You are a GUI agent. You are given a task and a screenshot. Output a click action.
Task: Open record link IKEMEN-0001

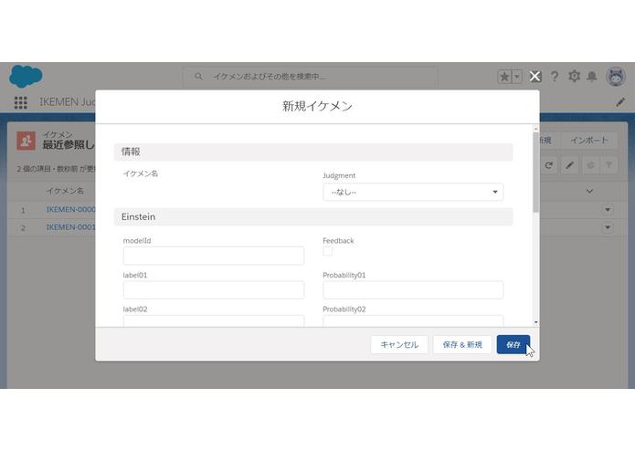point(71,227)
